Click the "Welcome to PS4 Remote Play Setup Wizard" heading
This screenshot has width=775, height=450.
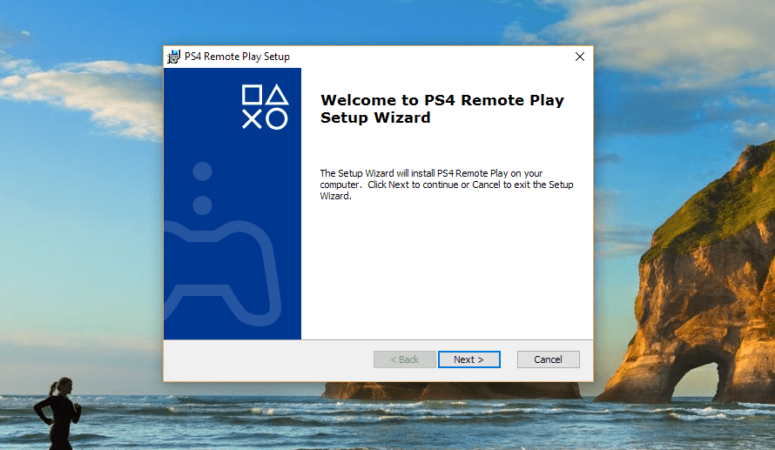point(441,109)
